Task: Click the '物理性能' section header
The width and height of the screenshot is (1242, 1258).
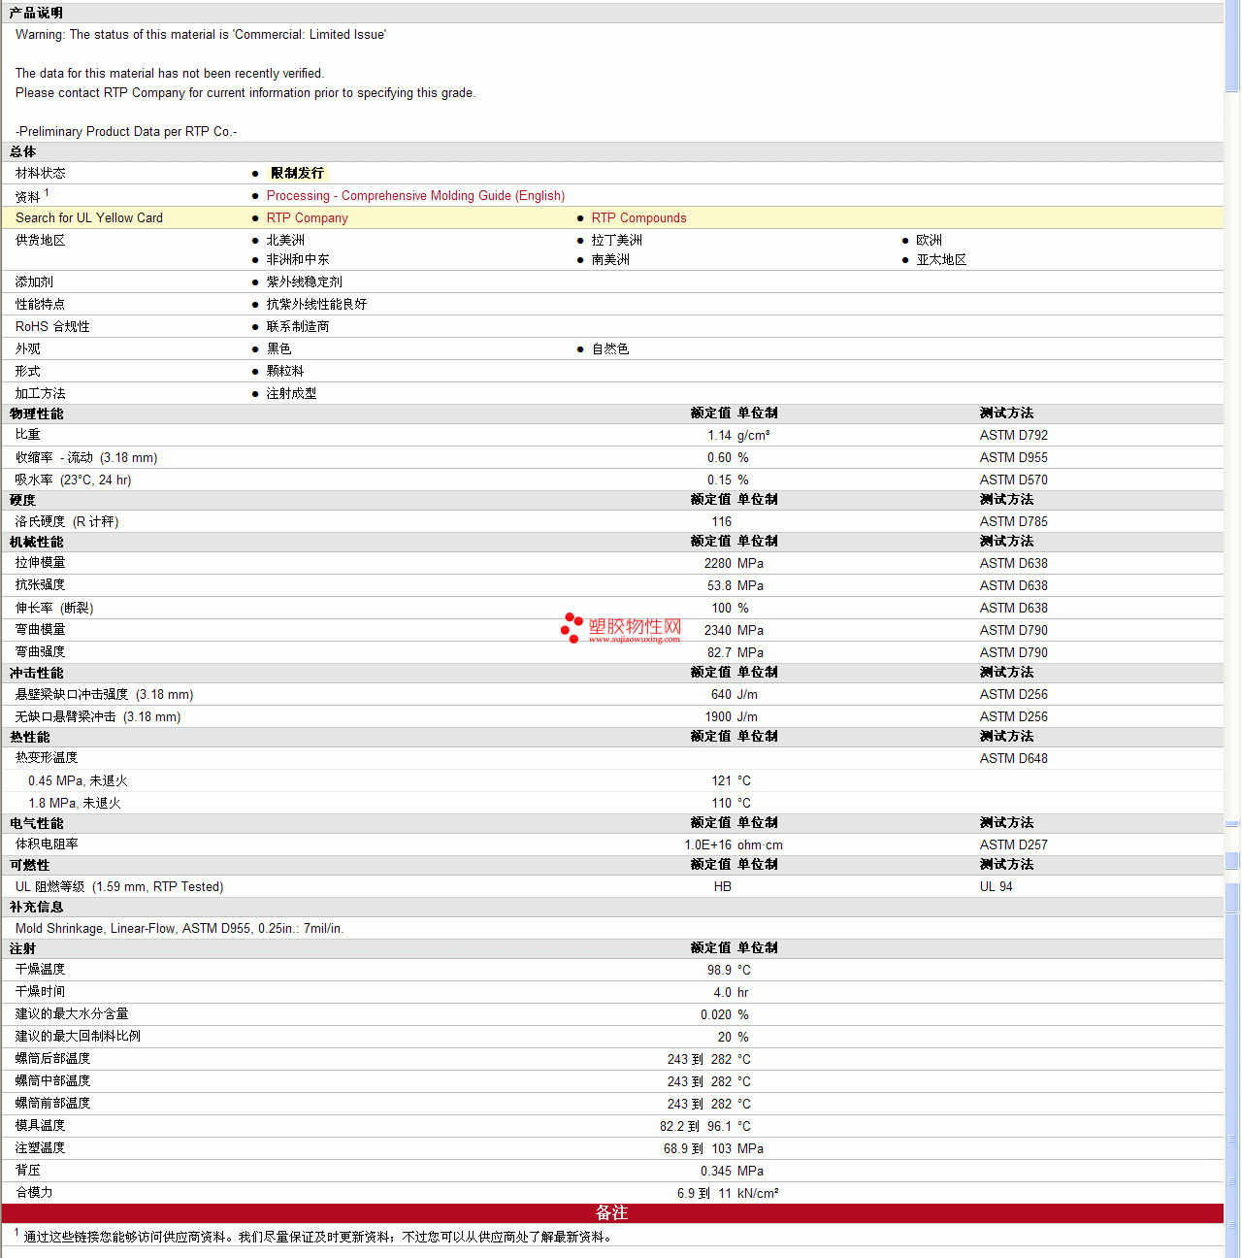Action: pos(37,414)
